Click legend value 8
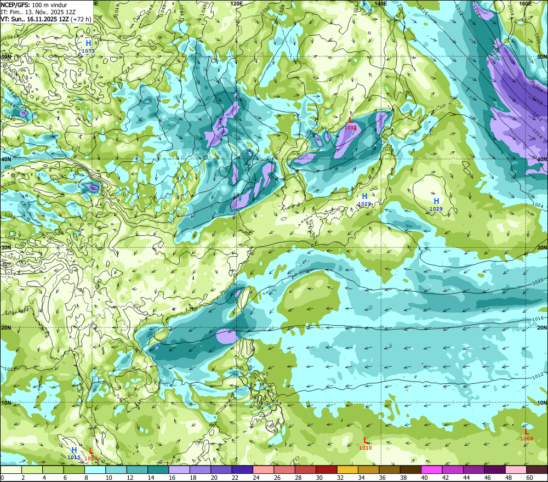 (x=87, y=478)
